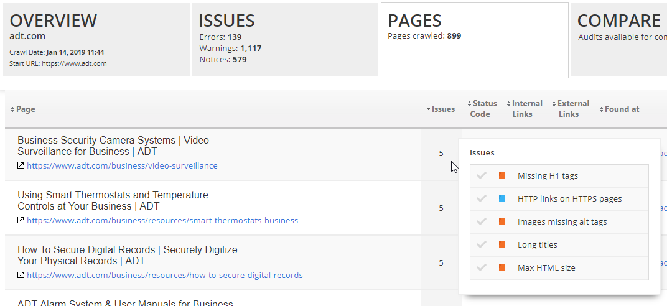667x306 pixels.
Task: Toggle checkmark next to Long titles
Action: click(x=481, y=245)
